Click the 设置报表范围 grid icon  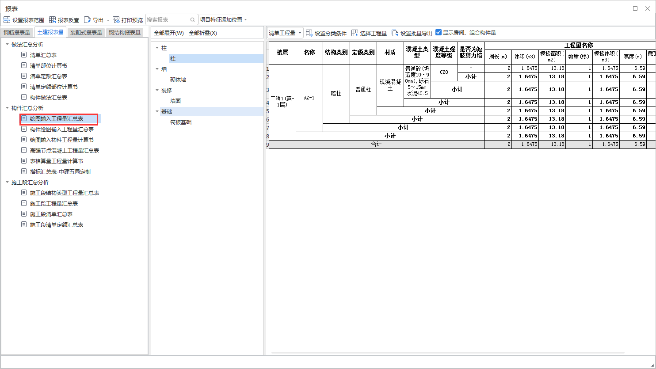coord(7,20)
